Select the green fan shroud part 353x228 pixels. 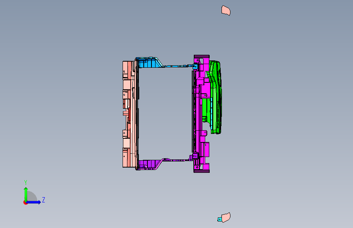216,97
